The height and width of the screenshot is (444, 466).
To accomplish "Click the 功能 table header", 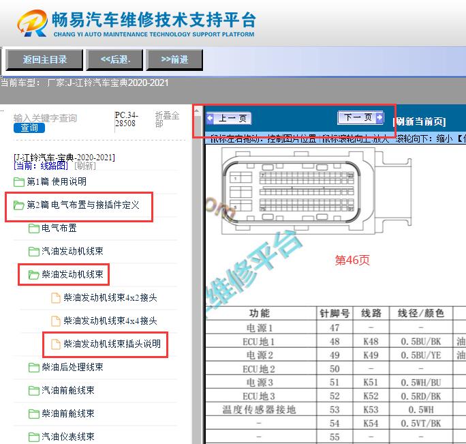I will (x=260, y=313).
